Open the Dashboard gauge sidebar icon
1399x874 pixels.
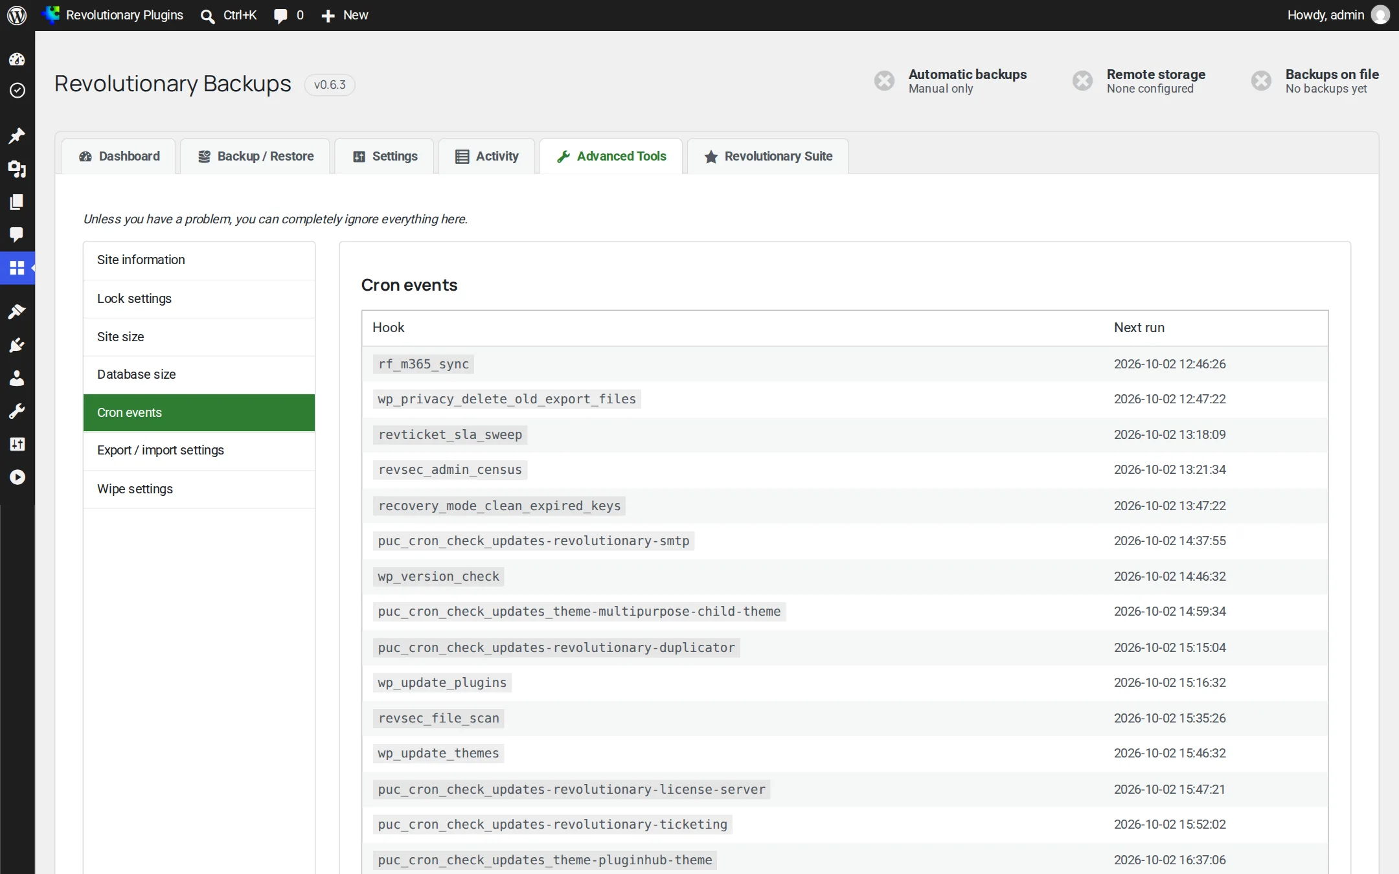17,59
